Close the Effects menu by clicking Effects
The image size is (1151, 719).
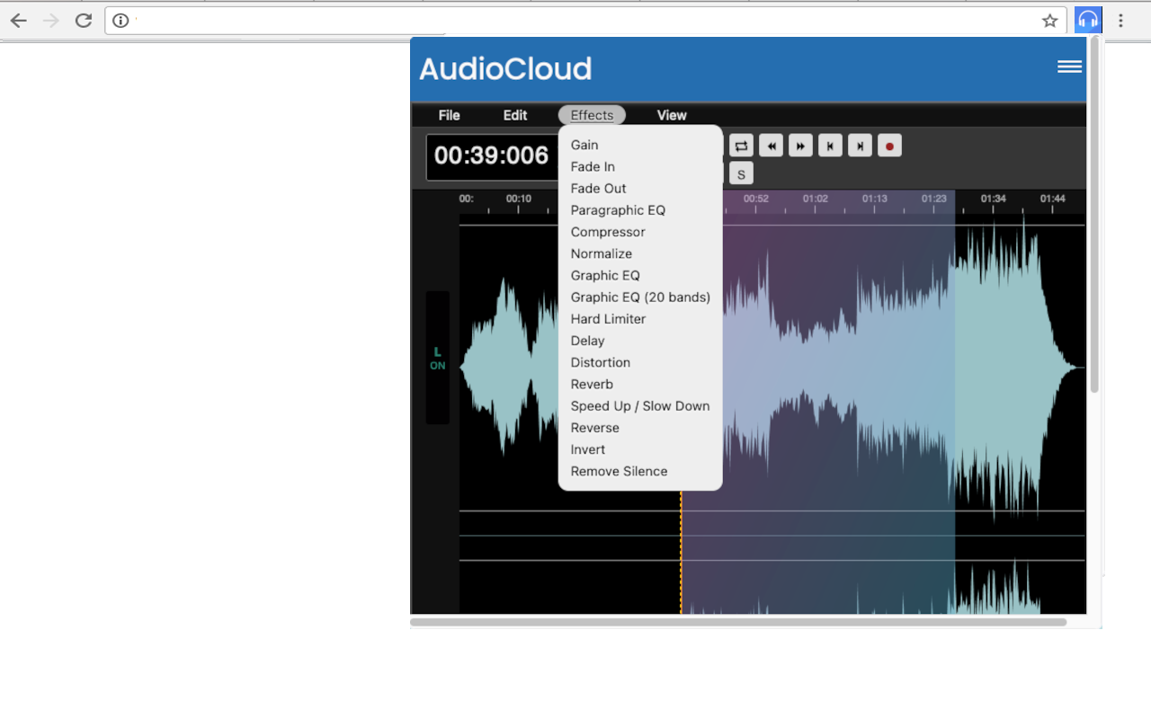click(x=592, y=115)
